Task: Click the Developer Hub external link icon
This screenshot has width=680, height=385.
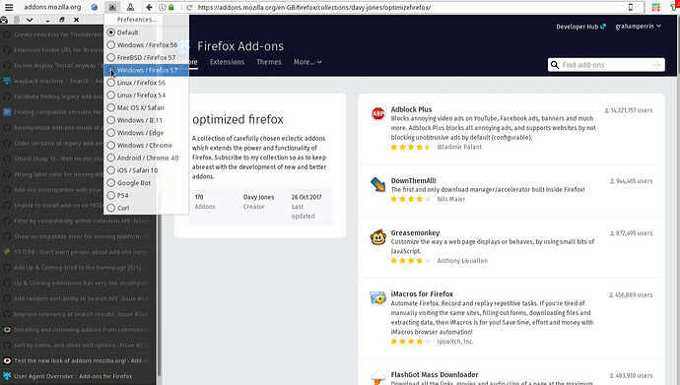Action: coord(603,27)
